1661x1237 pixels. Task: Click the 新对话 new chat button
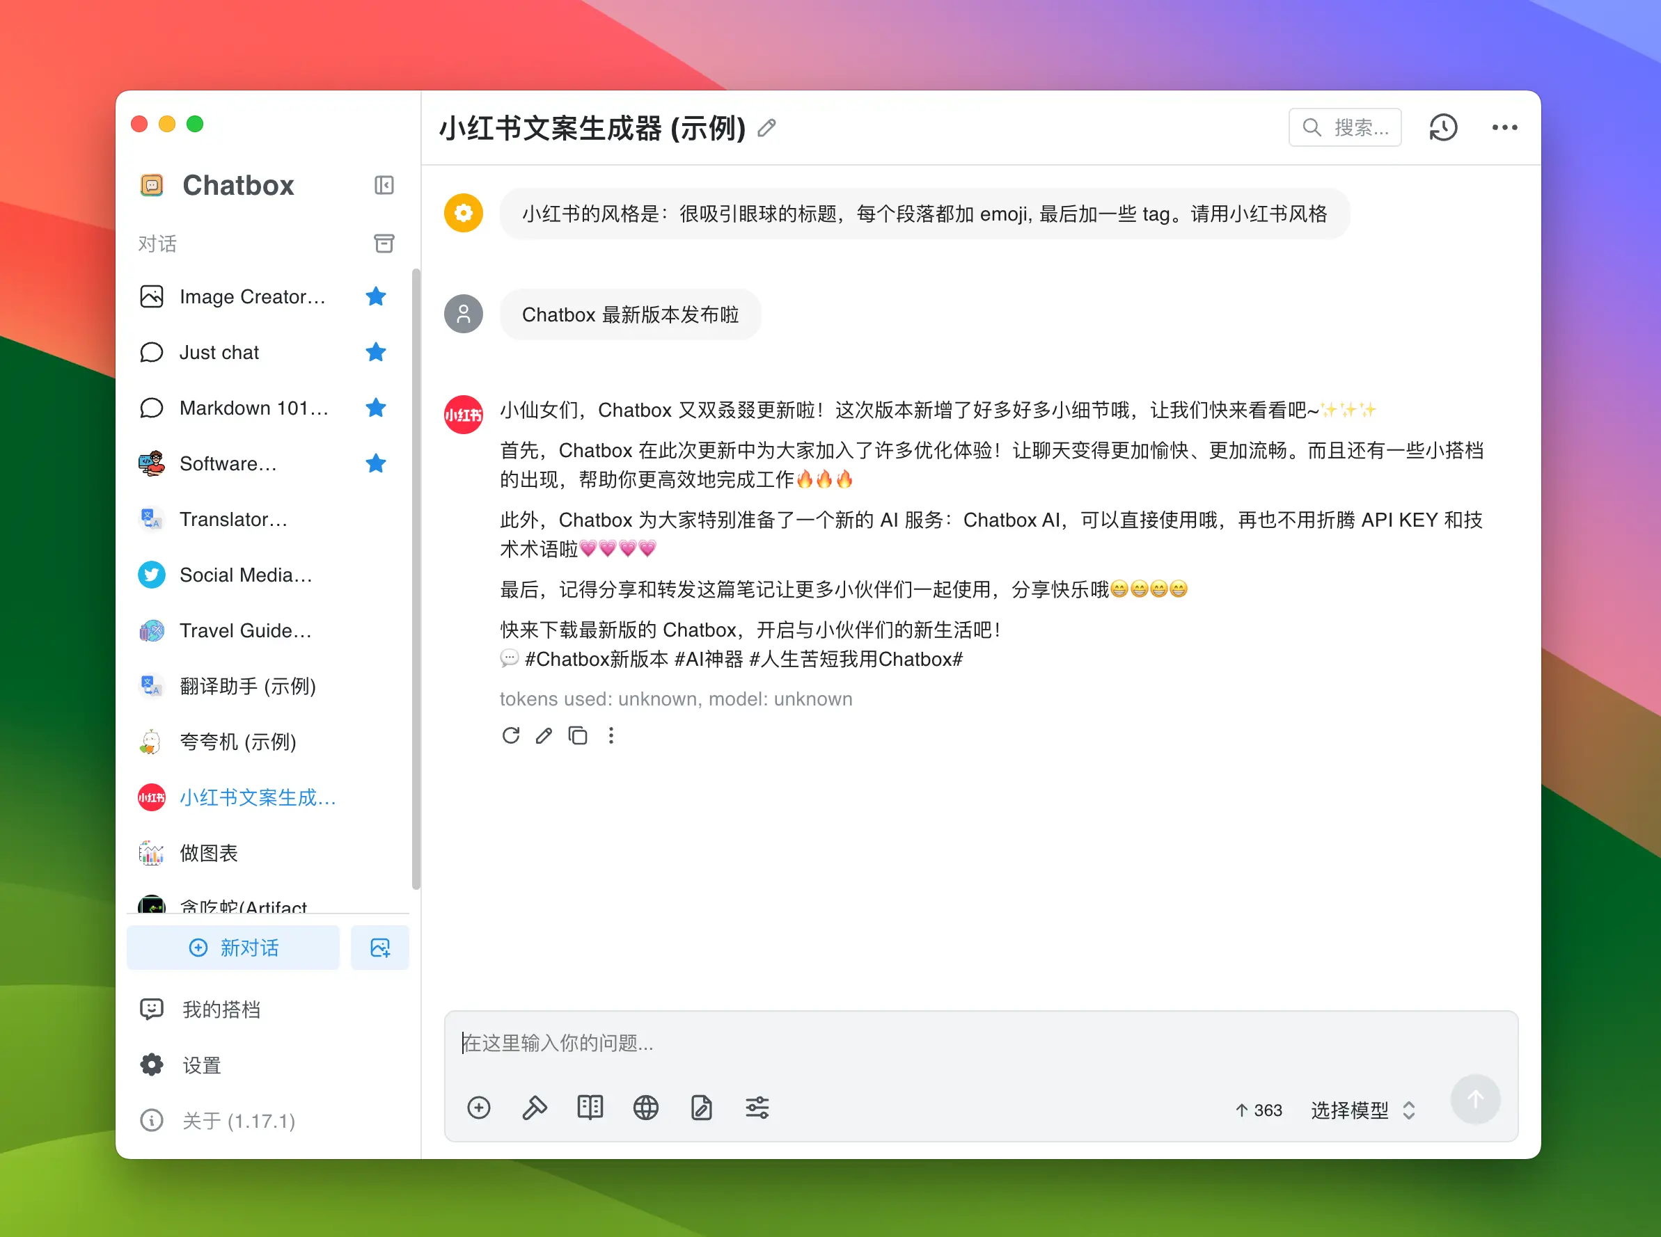[x=233, y=947]
